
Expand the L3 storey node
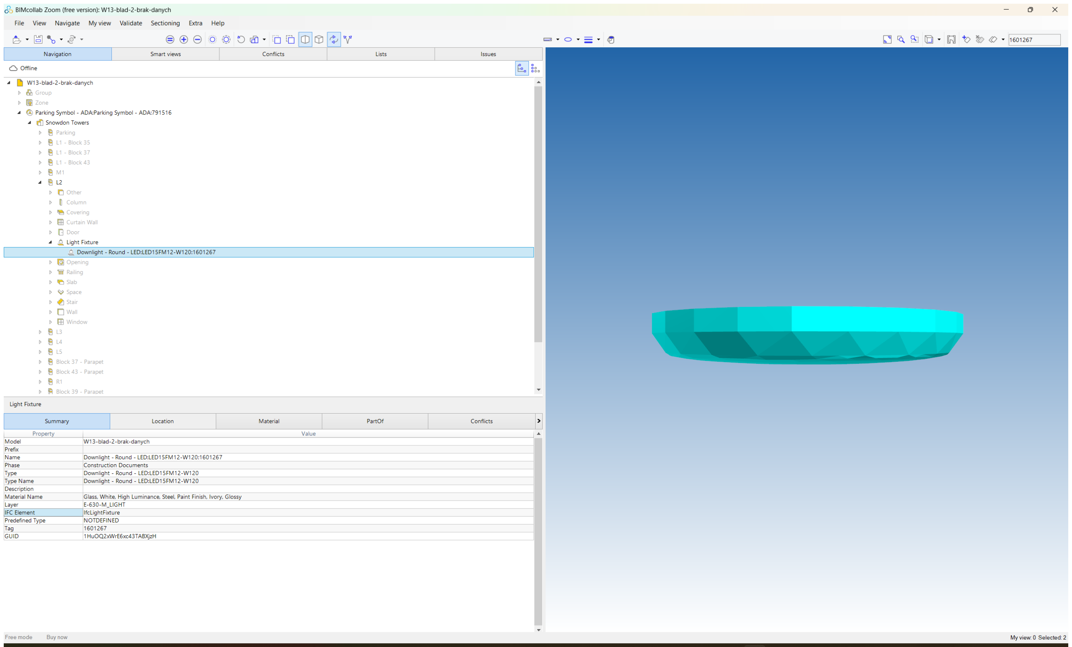click(40, 332)
